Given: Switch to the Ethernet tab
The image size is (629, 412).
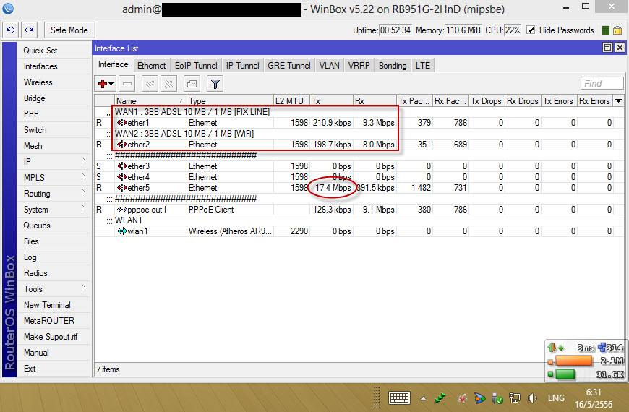Looking at the screenshot, I should [151, 65].
